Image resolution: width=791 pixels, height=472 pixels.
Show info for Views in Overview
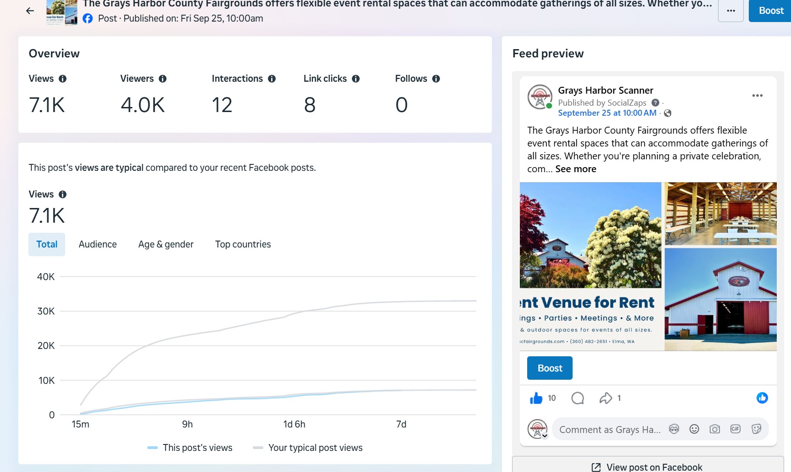pyautogui.click(x=63, y=79)
